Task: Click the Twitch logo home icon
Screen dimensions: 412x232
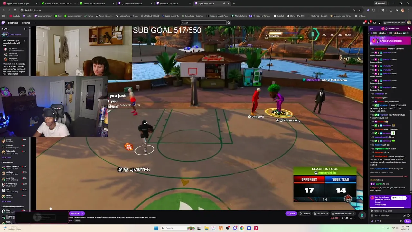Action: [x=3, y=23]
